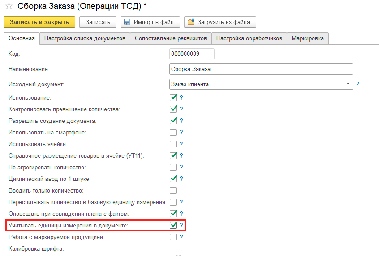
Task: Enable Работа с маркируемой продукцией checkbox
Action: click(173, 237)
